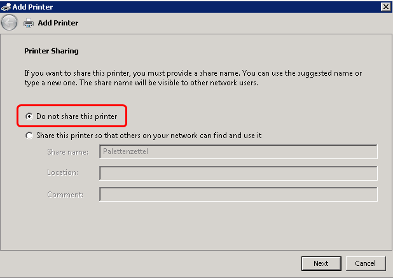Viewport: 393px width, 278px height.
Task: Cancel the Add Printer wizard
Action: (365, 263)
